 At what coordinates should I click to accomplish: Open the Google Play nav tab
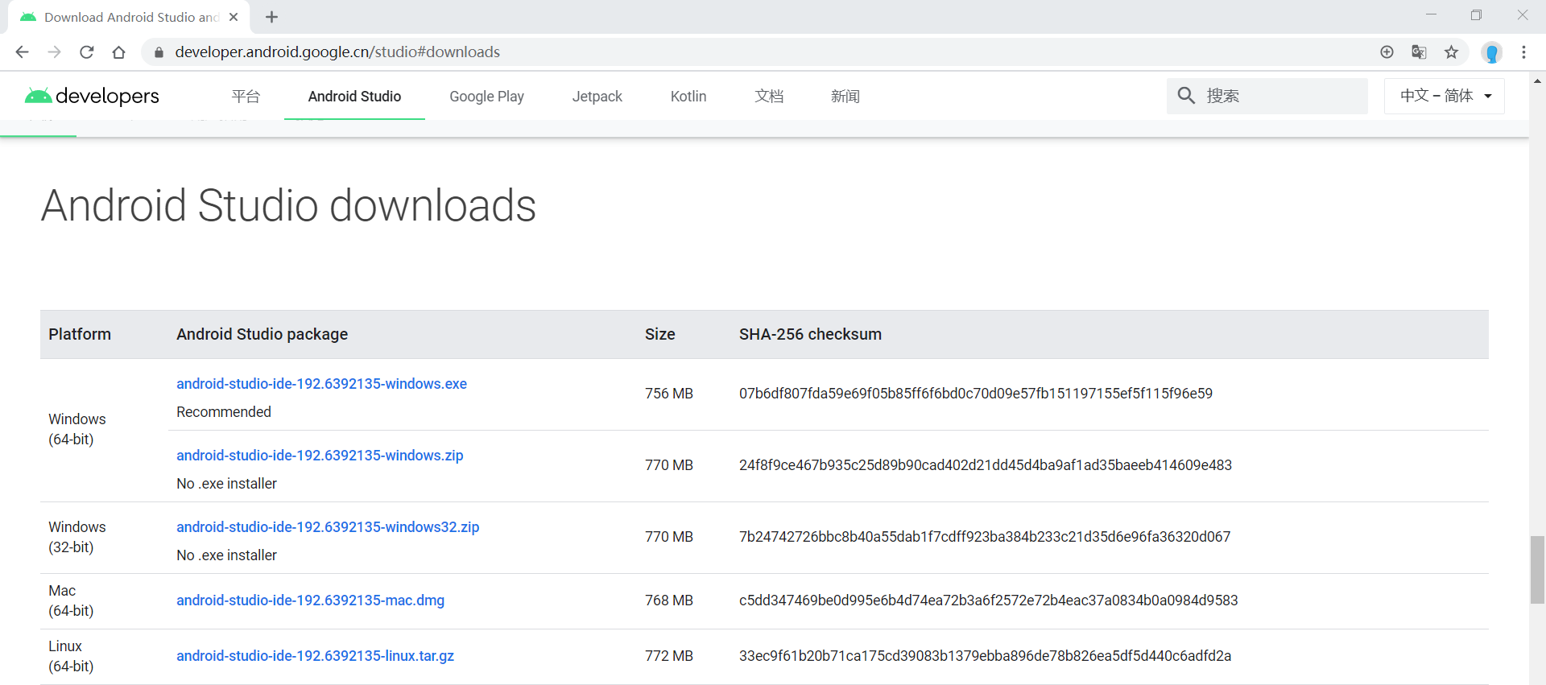[x=486, y=97]
